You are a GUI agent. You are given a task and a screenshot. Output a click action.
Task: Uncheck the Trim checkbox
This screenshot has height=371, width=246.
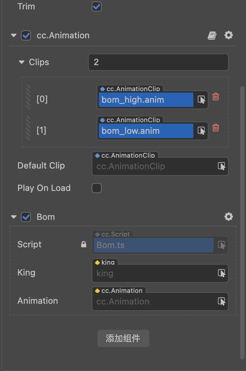pos(97,7)
